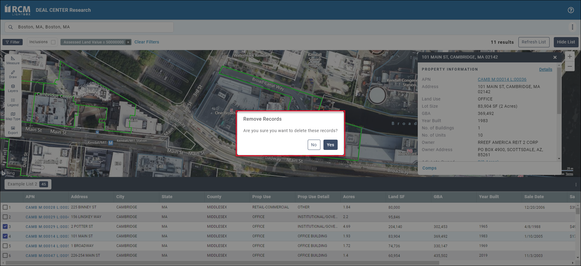The image size is (581, 266).
Task: Open the help question mark icon
Action: pyautogui.click(x=571, y=10)
